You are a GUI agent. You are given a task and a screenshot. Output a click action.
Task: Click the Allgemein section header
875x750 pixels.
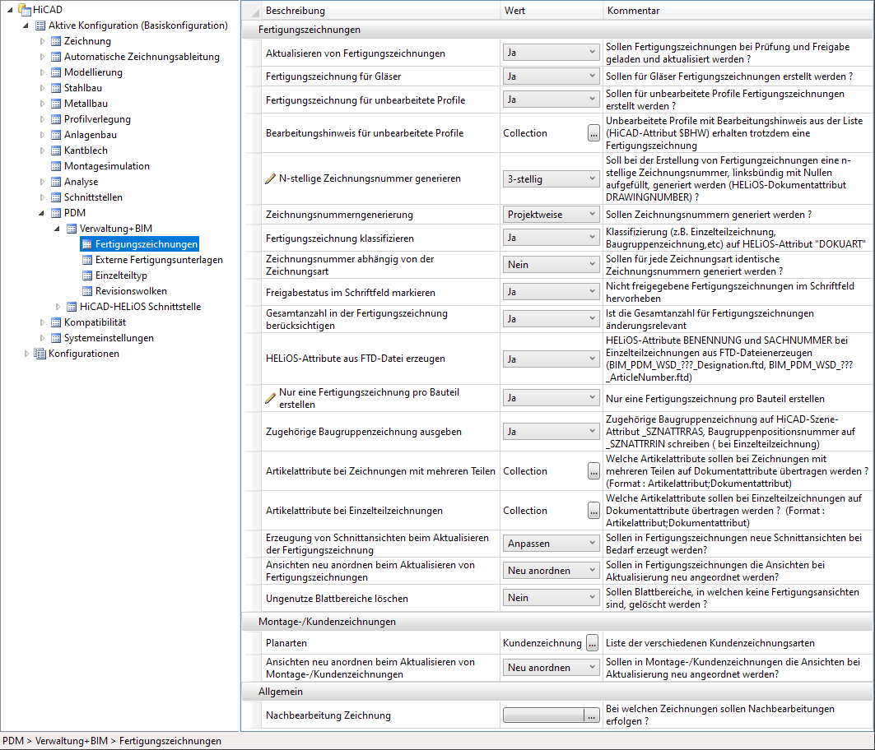click(x=556, y=692)
